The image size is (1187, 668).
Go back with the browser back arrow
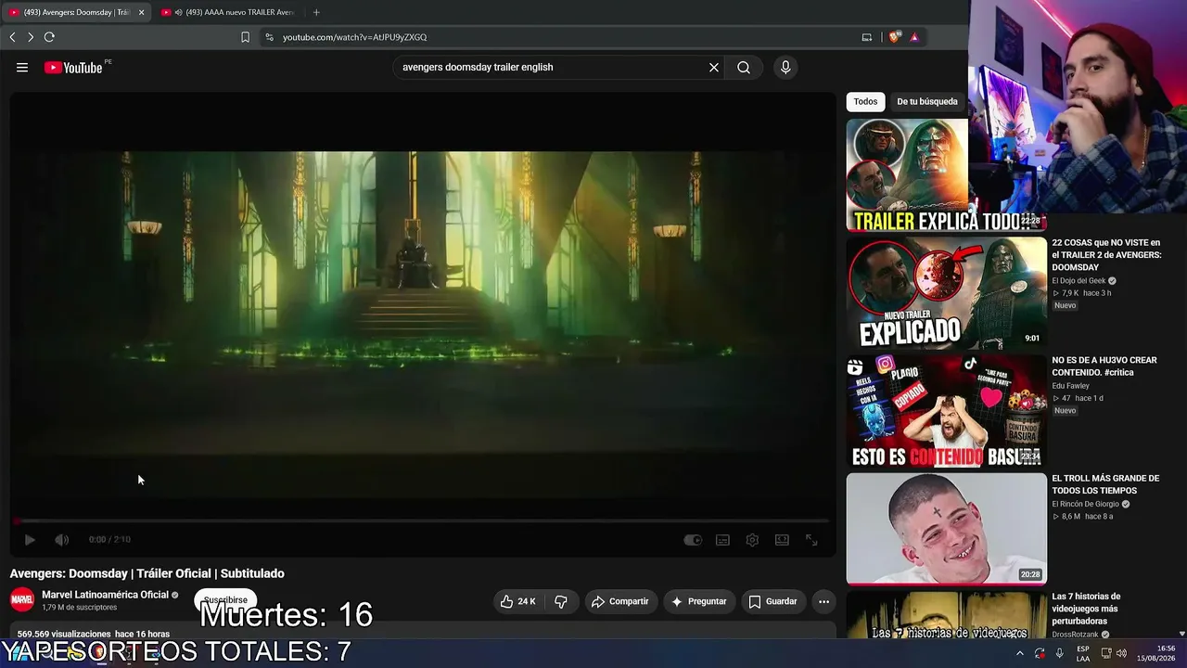[12, 37]
